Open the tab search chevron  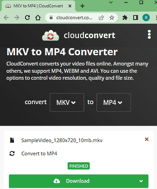tap(111, 2)
